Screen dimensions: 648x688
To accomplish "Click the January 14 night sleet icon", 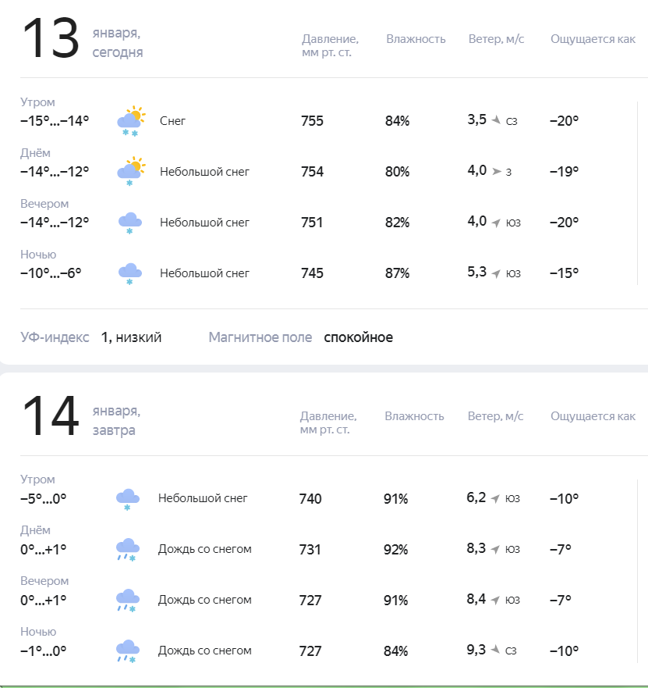I will click(128, 651).
